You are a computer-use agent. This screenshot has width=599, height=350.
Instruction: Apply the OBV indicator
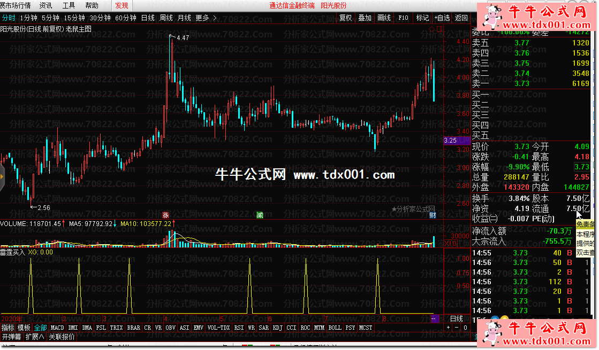[x=170, y=328]
